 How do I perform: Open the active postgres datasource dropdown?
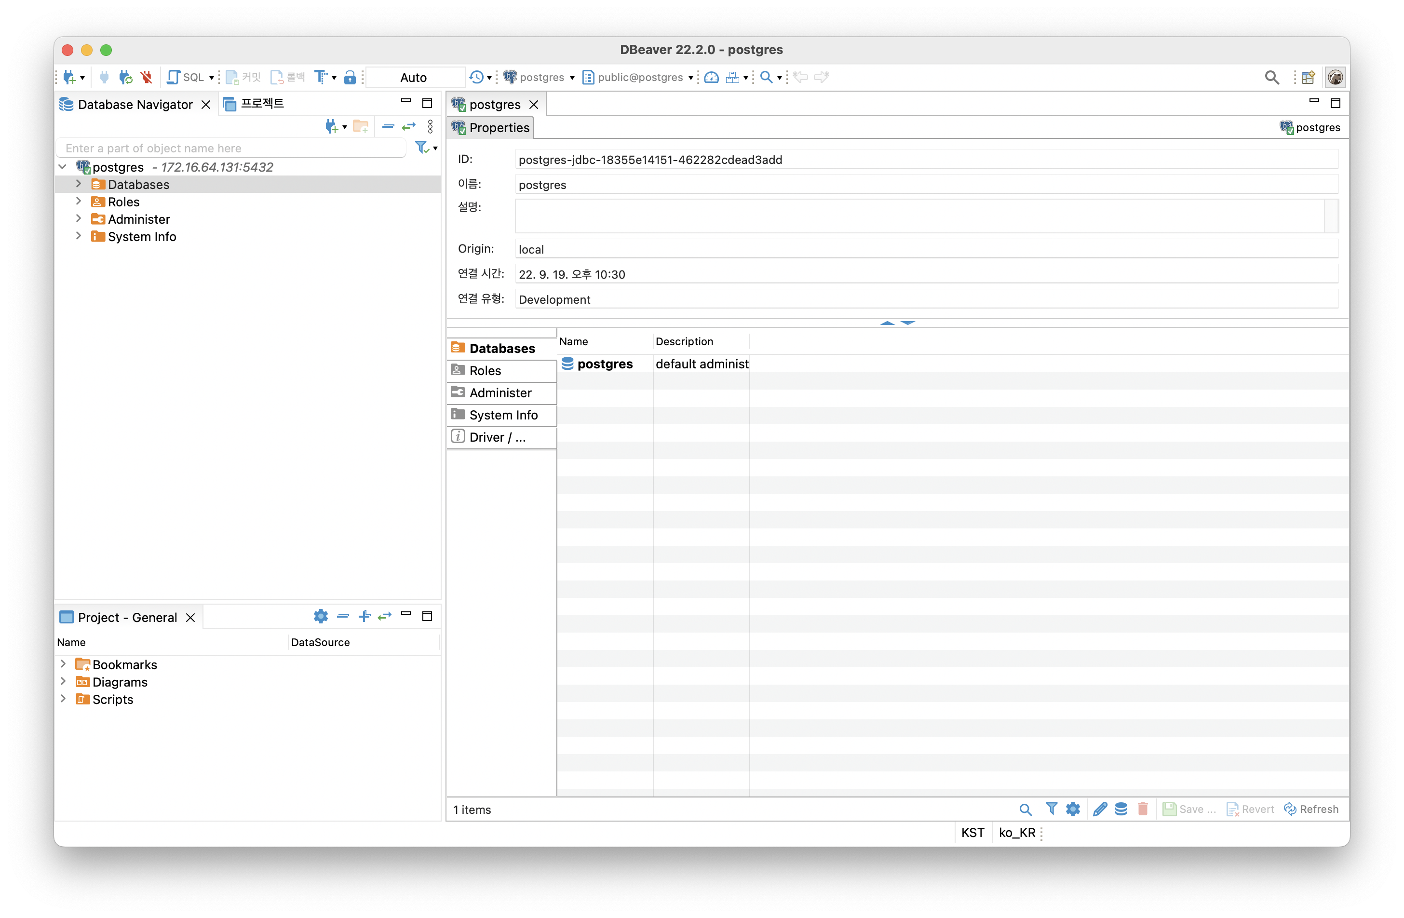click(x=539, y=77)
